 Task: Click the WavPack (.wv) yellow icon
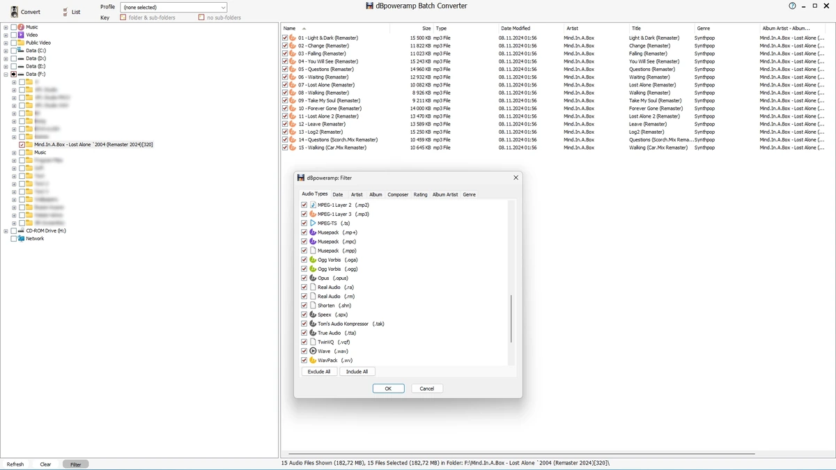point(313,360)
